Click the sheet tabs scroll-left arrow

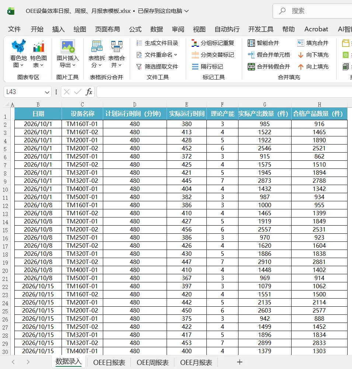13,362
